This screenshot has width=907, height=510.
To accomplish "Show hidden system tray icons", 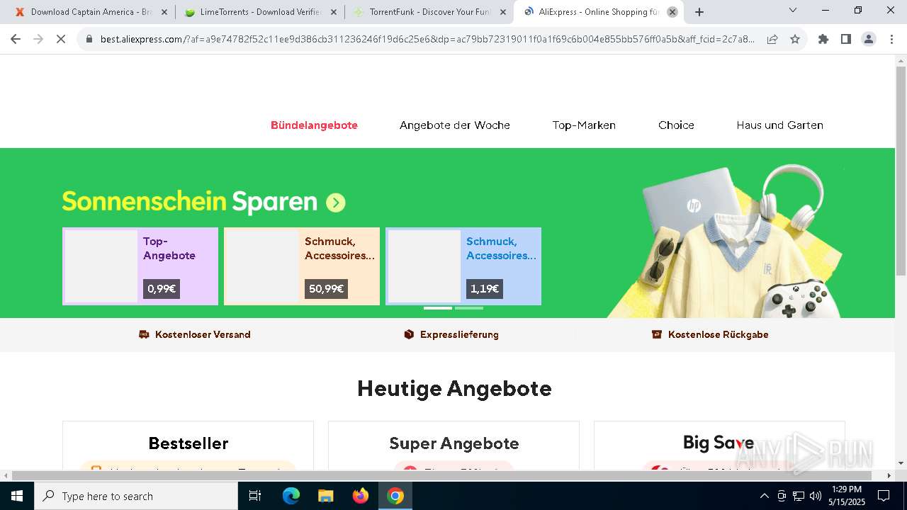I will (x=764, y=496).
